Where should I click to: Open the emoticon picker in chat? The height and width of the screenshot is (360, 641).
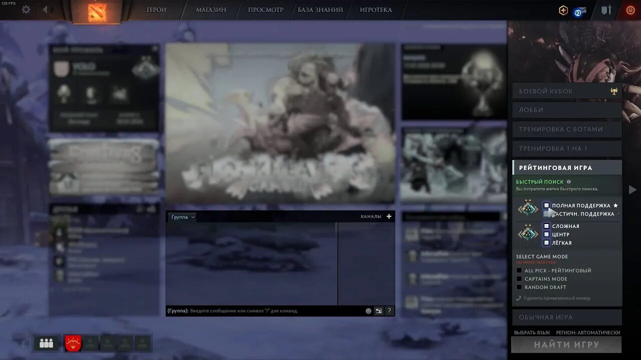(369, 311)
